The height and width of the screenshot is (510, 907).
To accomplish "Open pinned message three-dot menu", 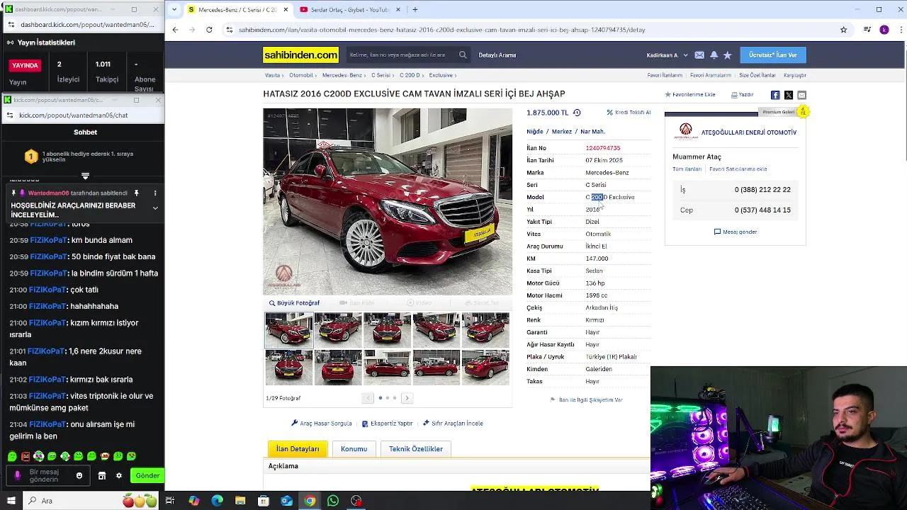I will coord(155,193).
